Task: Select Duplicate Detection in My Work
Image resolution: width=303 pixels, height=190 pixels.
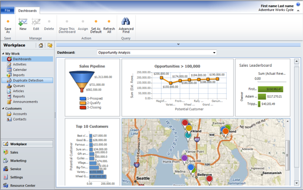Action: [x=27, y=80]
